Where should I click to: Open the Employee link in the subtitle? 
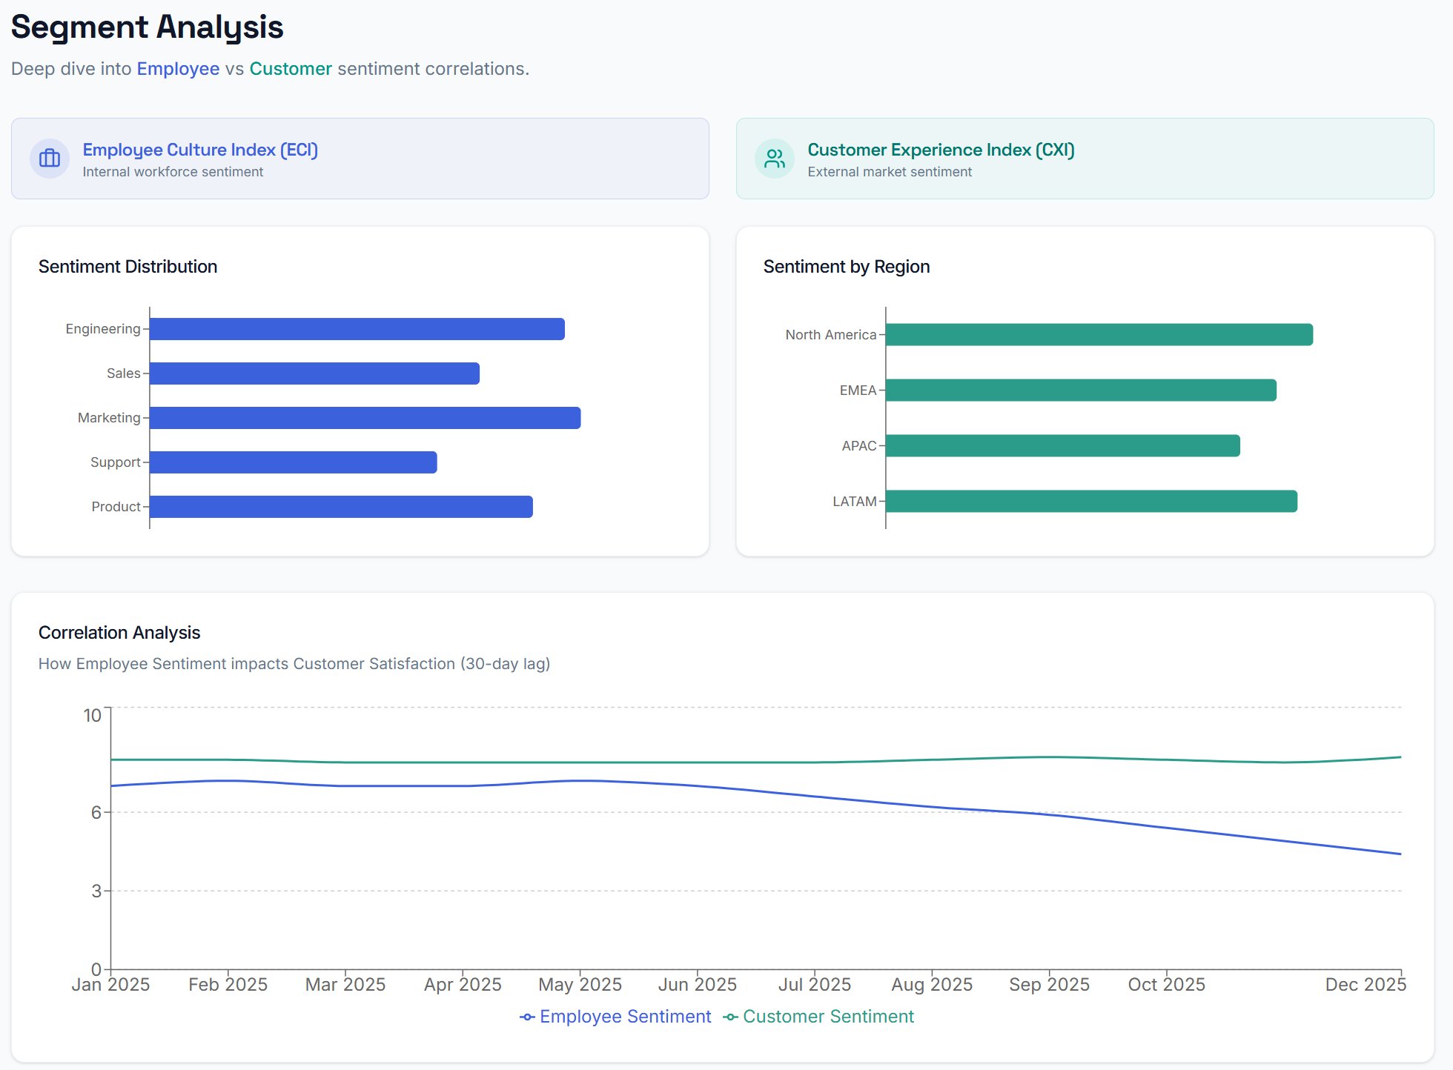pyautogui.click(x=178, y=68)
